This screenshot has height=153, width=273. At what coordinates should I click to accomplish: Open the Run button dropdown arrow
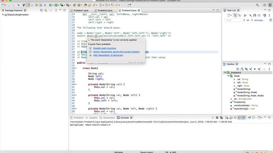[x=58, y=5]
